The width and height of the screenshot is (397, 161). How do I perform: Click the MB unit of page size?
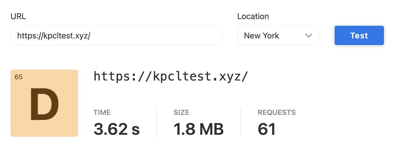[x=211, y=129]
